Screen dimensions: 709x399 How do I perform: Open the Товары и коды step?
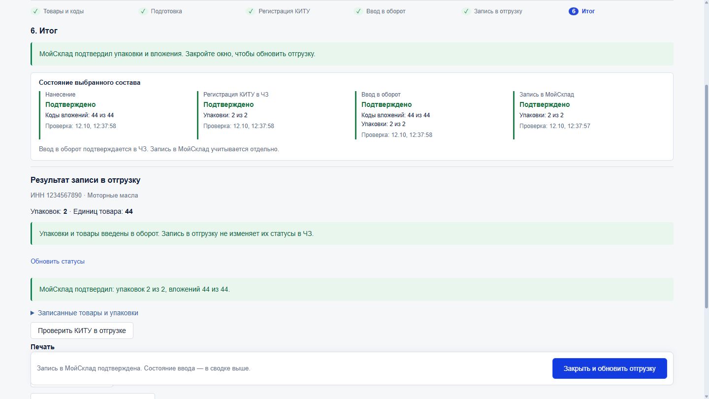(x=64, y=11)
